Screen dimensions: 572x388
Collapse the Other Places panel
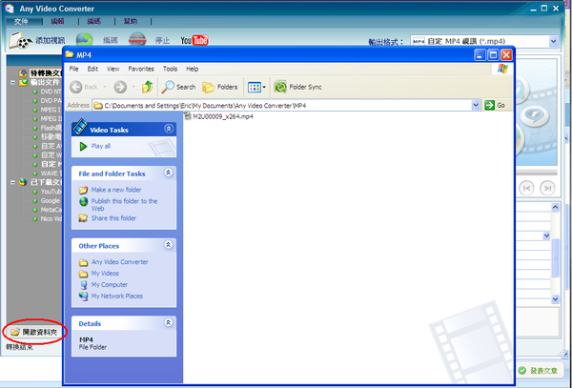168,244
